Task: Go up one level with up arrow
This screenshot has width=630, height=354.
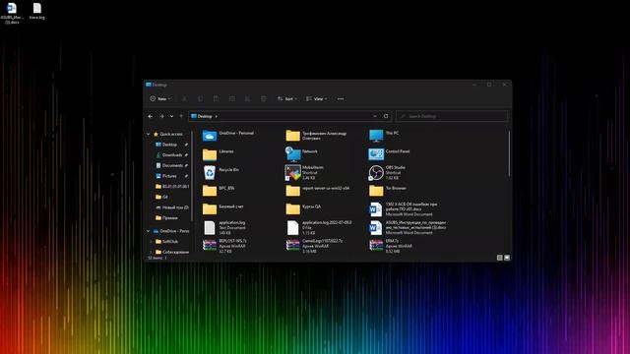Action: [181, 116]
